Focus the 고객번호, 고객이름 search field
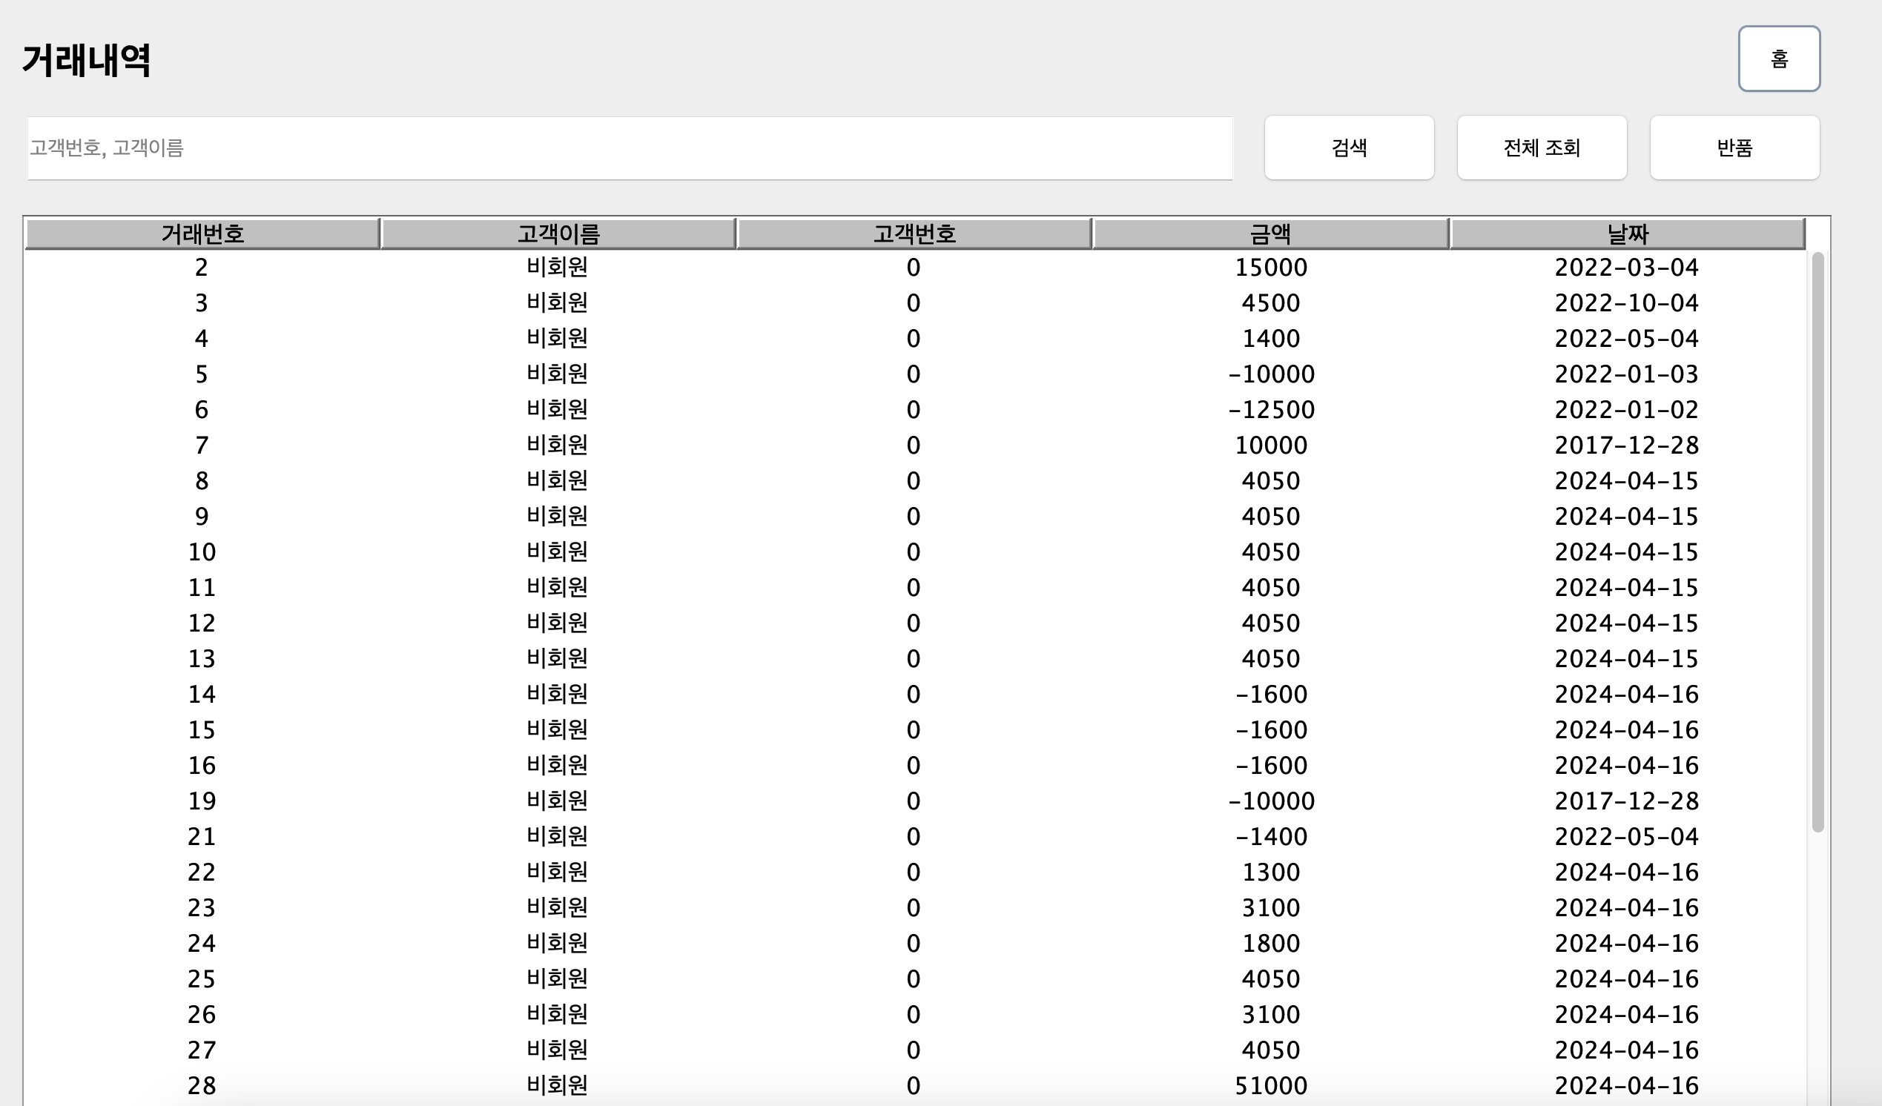1882x1106 pixels. 629,148
